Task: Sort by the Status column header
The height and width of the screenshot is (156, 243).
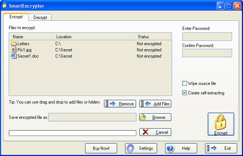Action: point(152,37)
